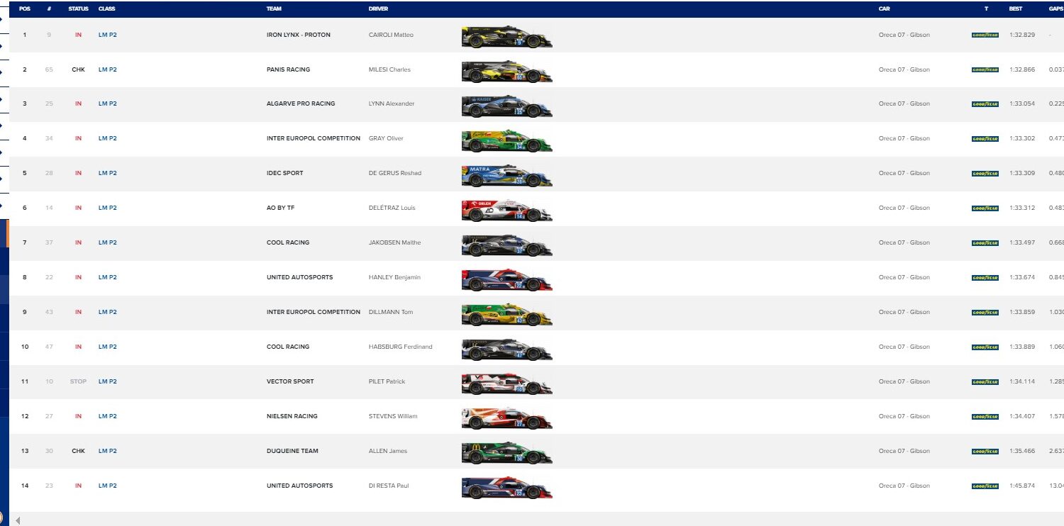
Task: Click Goodyear tyre logo in GRAY Oliver row
Action: [985, 139]
